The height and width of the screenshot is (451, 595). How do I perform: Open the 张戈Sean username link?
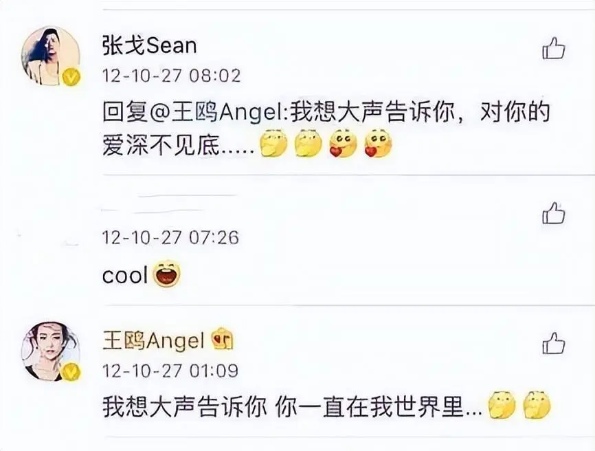[x=150, y=46]
